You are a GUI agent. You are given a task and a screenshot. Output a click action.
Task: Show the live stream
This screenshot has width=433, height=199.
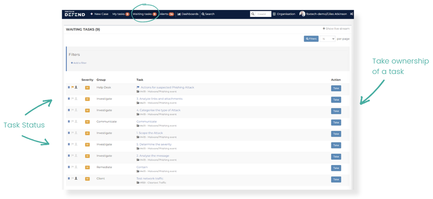336,29
